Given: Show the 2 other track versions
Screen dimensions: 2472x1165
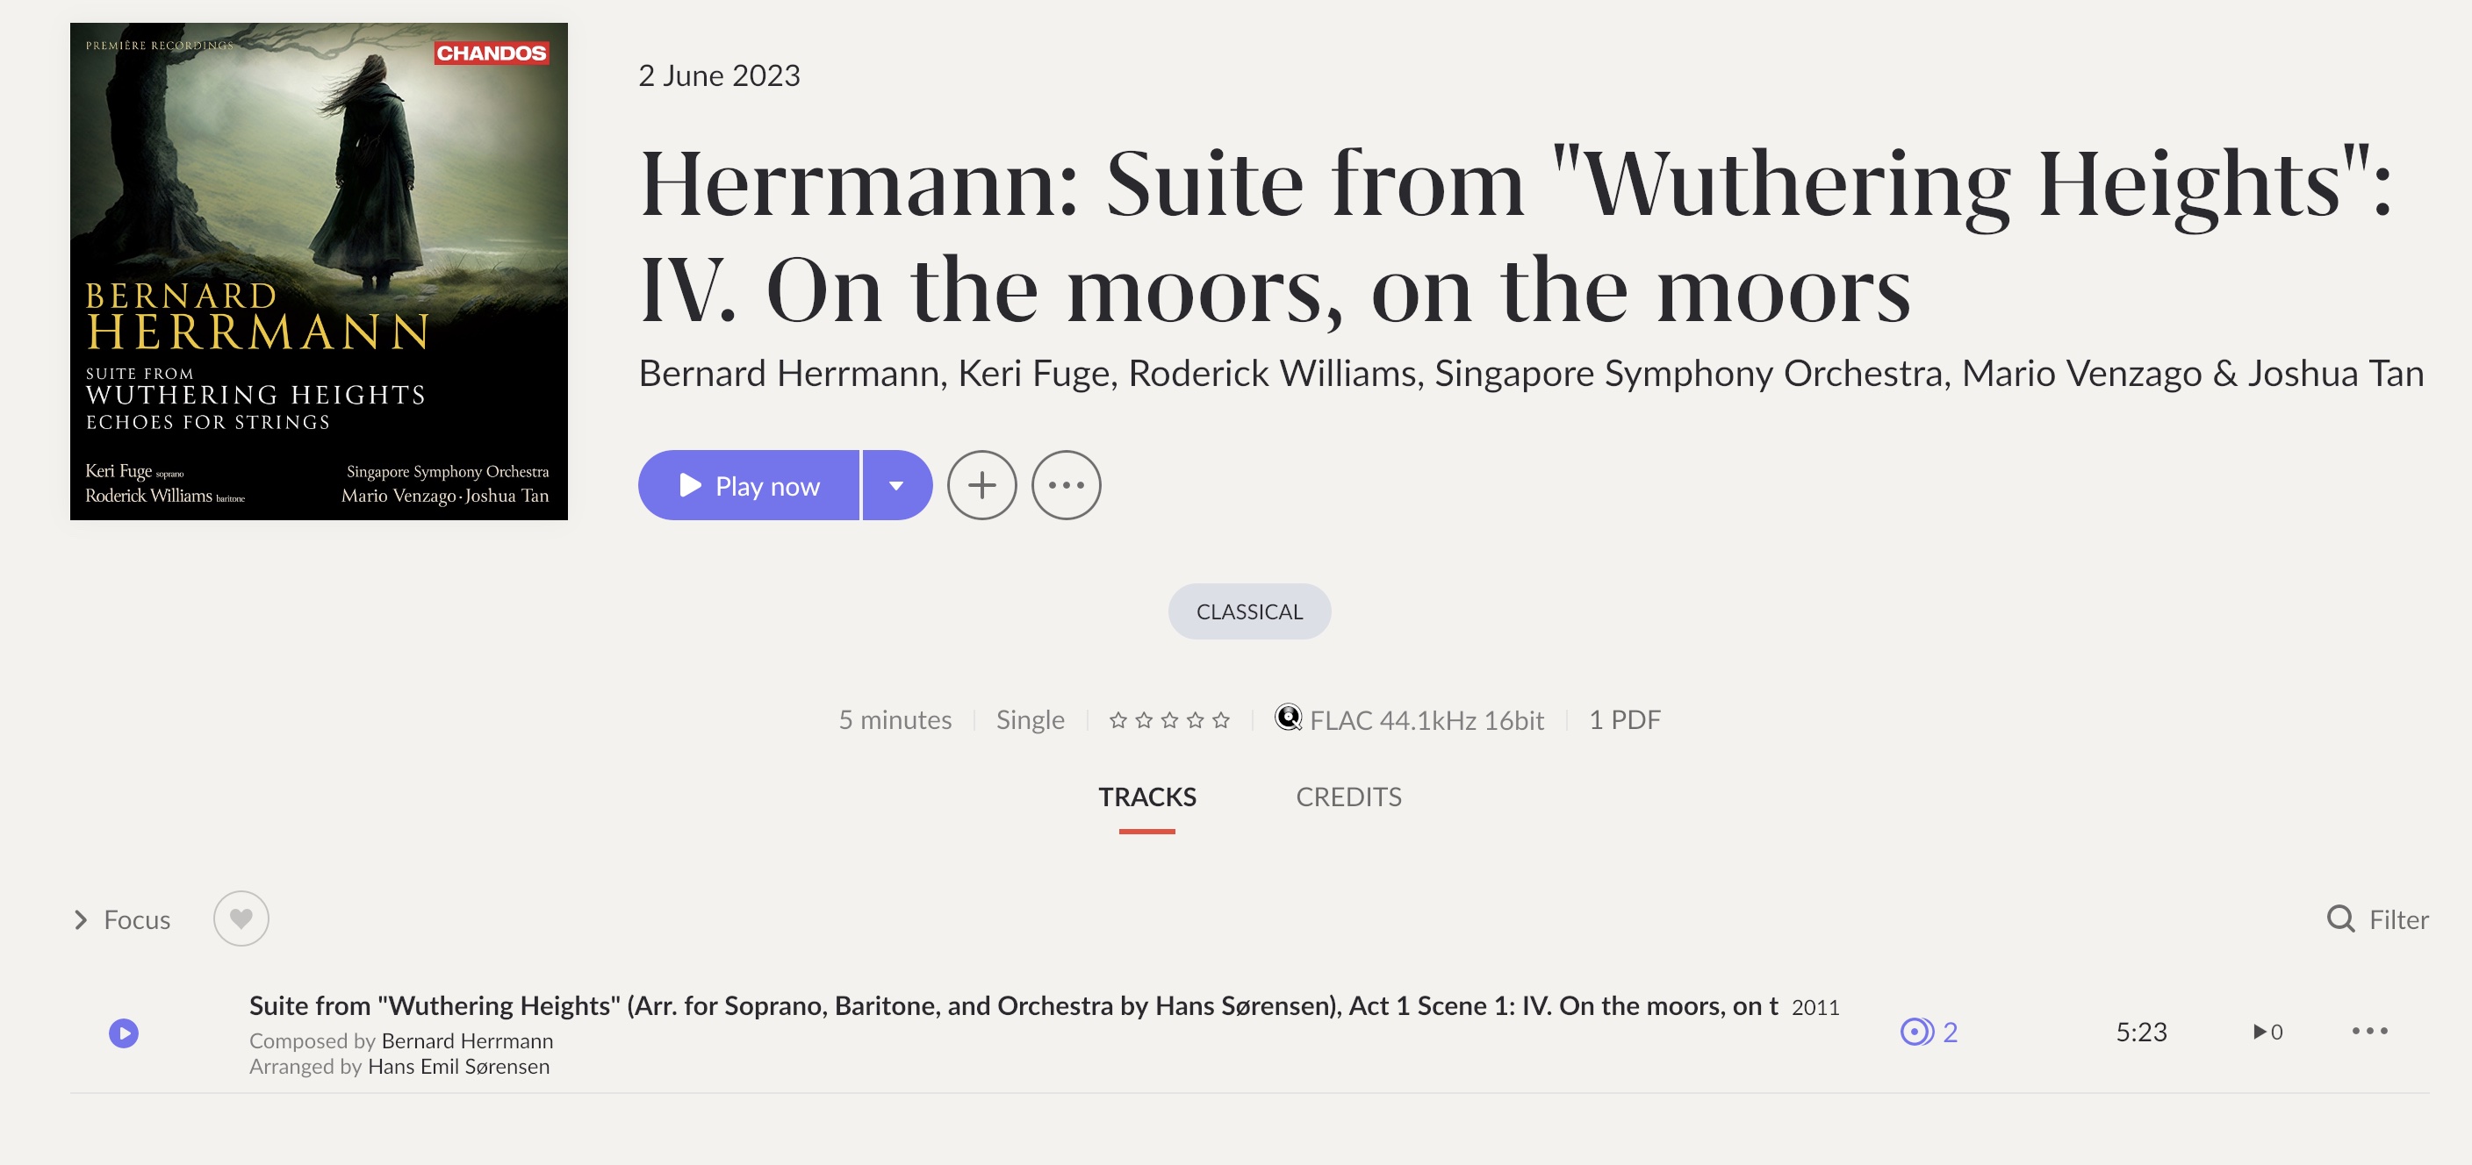Looking at the screenshot, I should pyautogui.click(x=1929, y=1032).
